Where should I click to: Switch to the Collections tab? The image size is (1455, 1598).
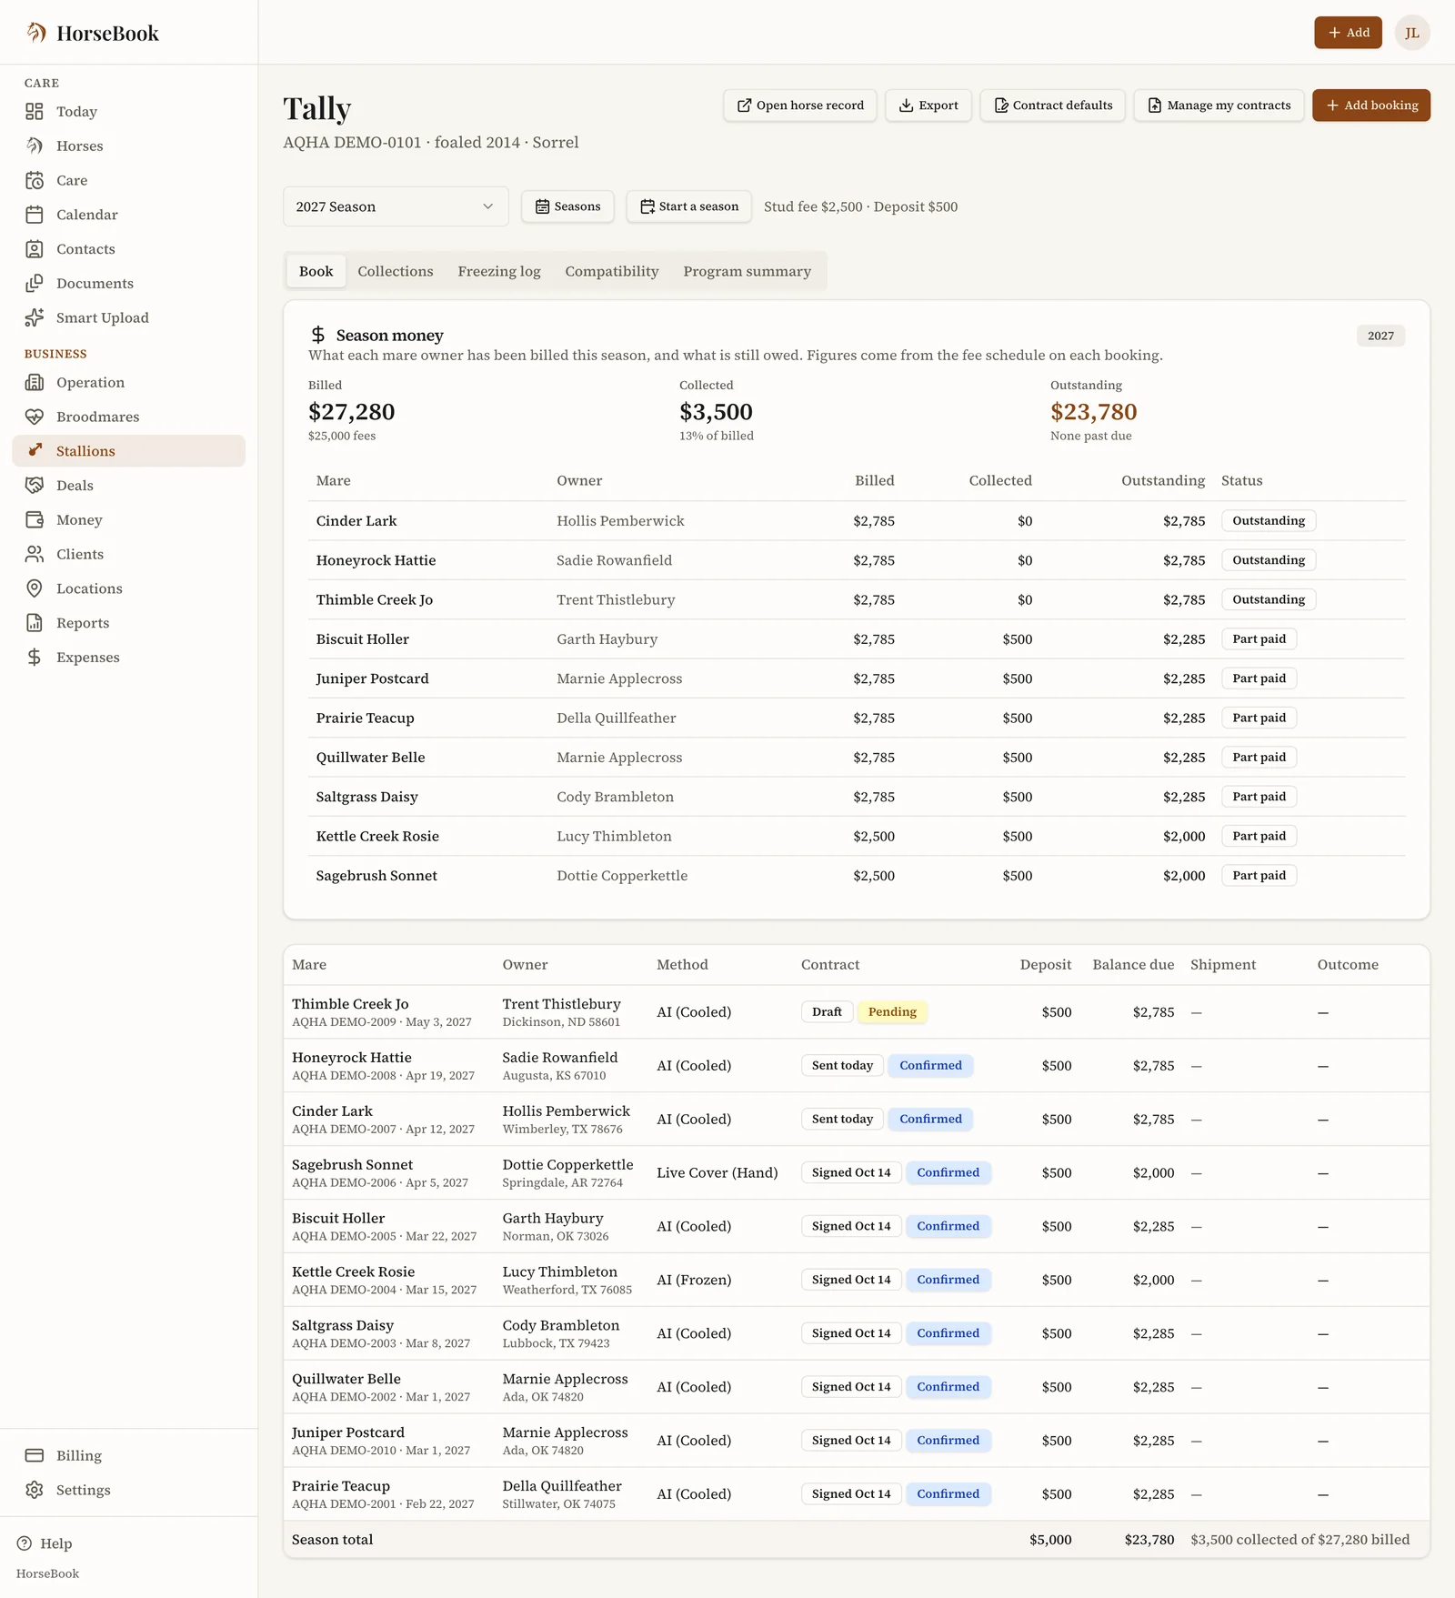click(396, 272)
